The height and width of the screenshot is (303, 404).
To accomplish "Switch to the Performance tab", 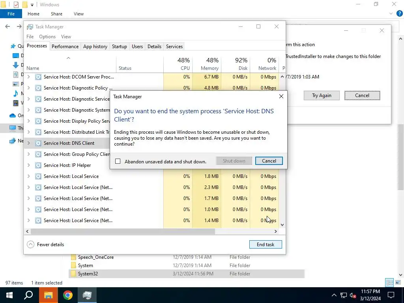I will (x=65, y=47).
